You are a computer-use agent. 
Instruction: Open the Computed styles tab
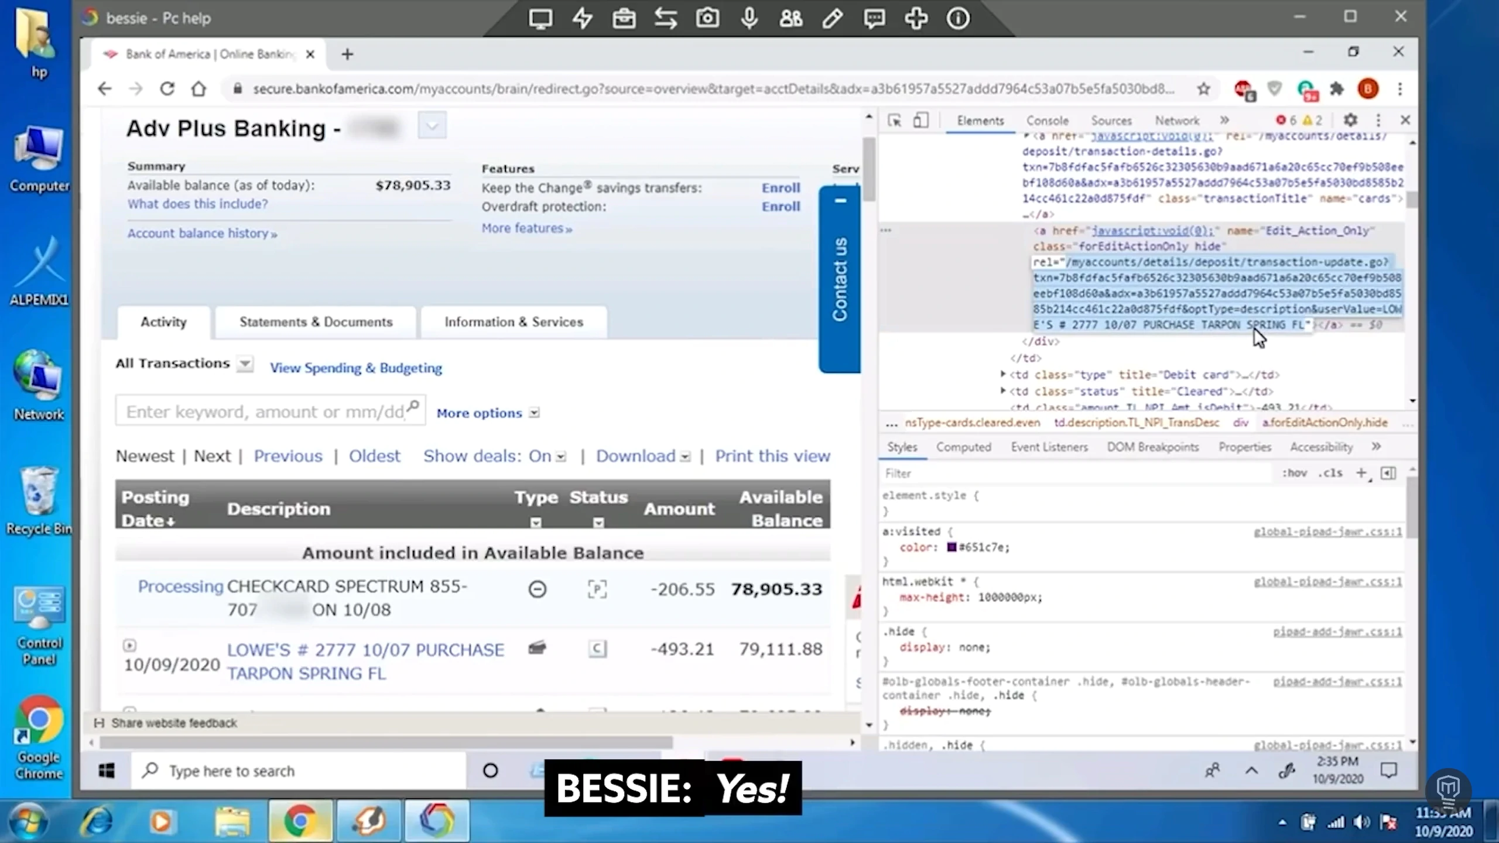coord(963,447)
